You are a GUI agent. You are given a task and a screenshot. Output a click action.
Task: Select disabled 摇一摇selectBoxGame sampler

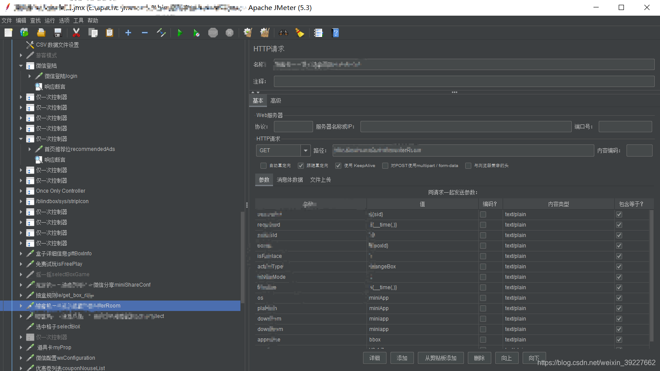(63, 274)
